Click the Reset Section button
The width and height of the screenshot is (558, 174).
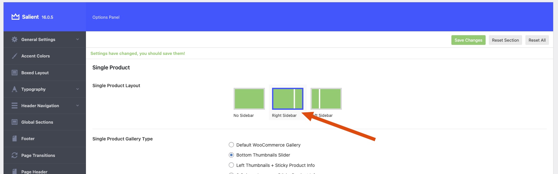(505, 40)
